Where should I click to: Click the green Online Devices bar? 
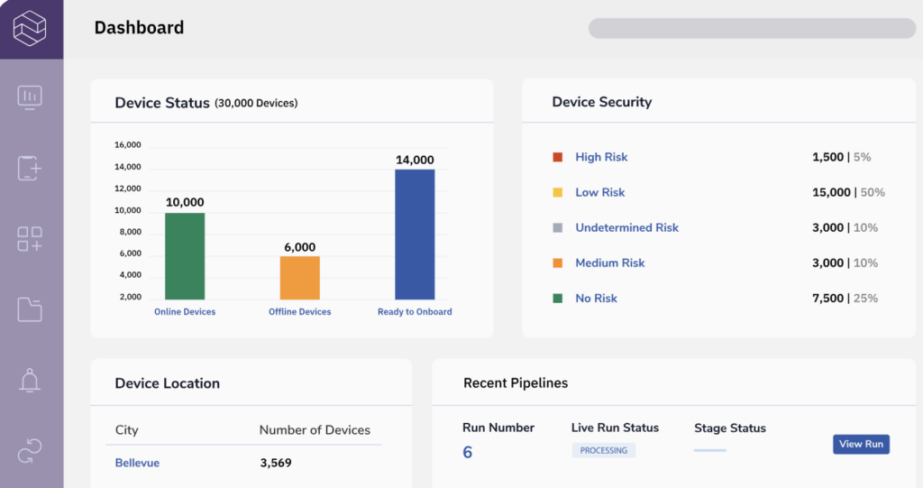tap(185, 256)
